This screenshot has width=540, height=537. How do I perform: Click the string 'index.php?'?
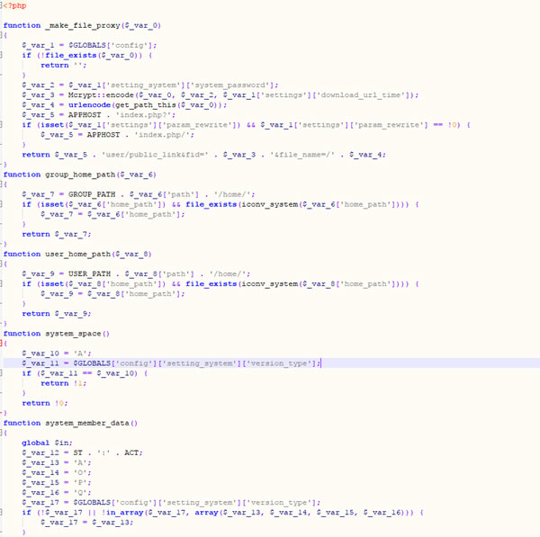[x=145, y=115]
